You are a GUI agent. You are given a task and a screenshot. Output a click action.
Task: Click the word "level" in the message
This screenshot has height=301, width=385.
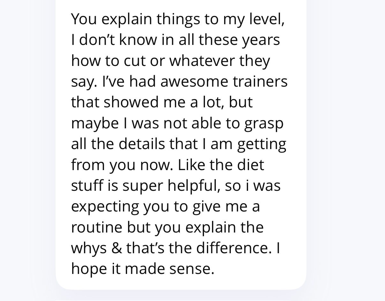266,19
